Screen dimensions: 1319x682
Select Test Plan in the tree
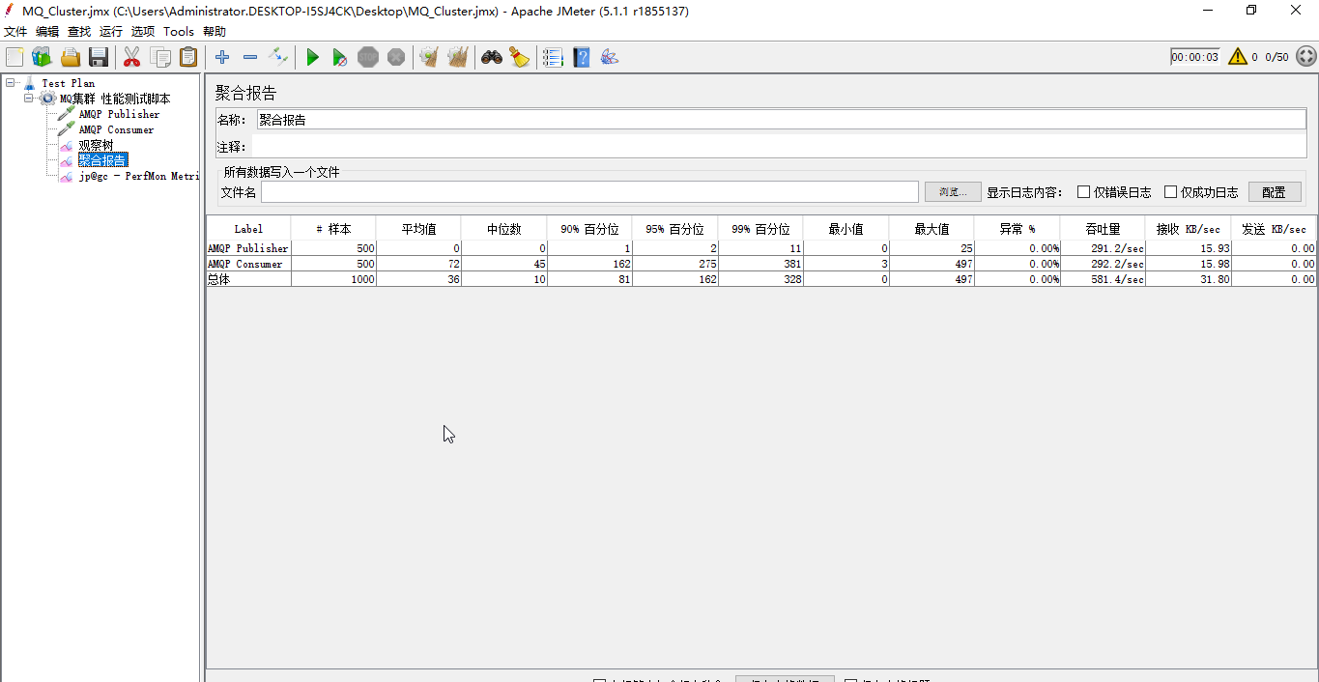click(x=68, y=83)
